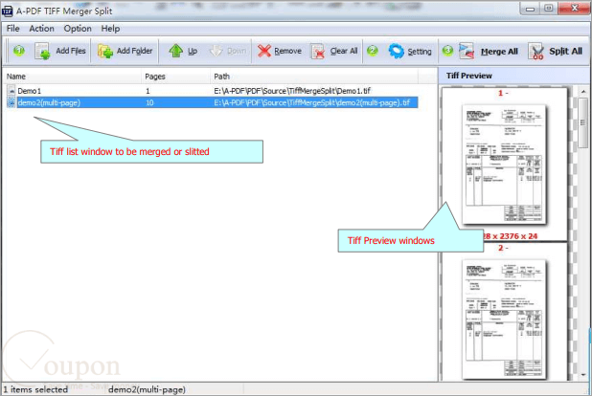Image resolution: width=592 pixels, height=396 pixels.
Task: Click the Add Folder toolbar icon
Action: coord(105,51)
